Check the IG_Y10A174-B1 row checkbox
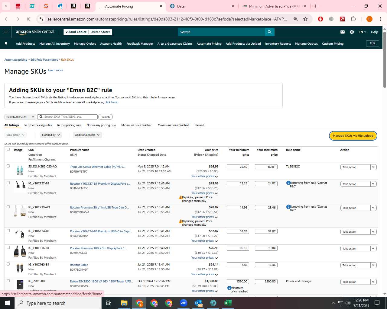The image size is (387, 309). coord(8,231)
